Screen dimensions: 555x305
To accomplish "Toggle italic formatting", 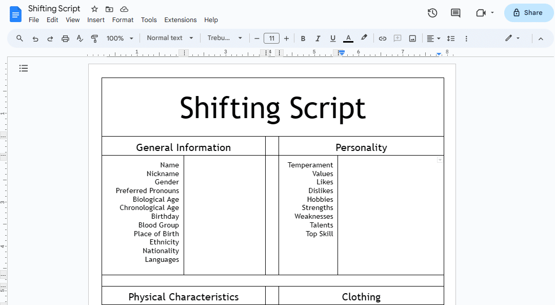I will click(x=318, y=39).
